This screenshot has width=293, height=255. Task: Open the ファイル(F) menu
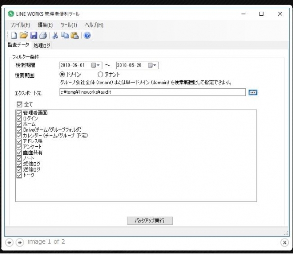tap(20, 25)
